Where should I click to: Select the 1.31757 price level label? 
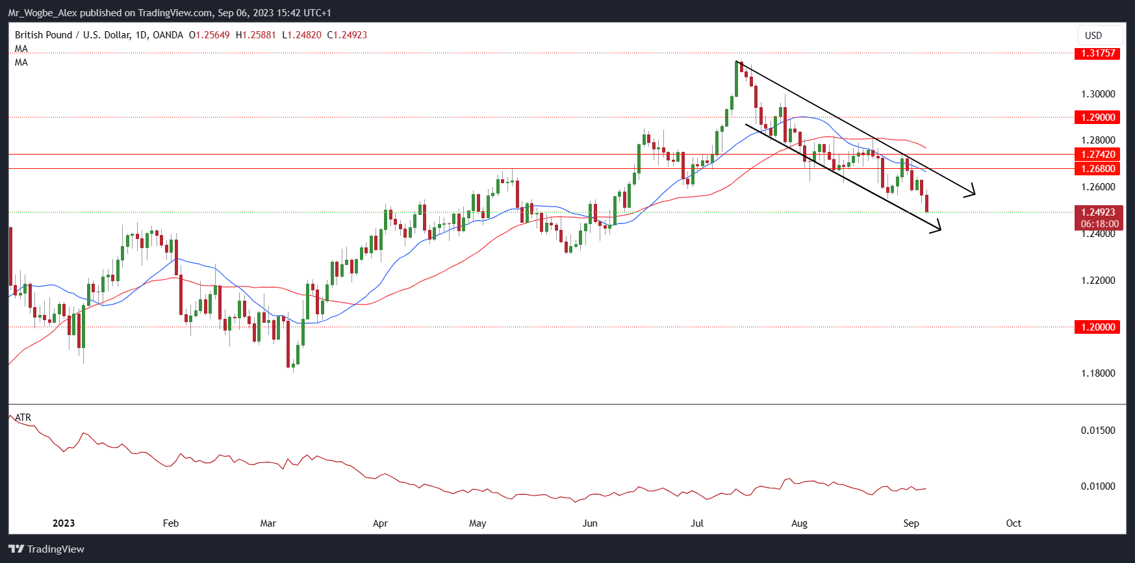coord(1098,53)
